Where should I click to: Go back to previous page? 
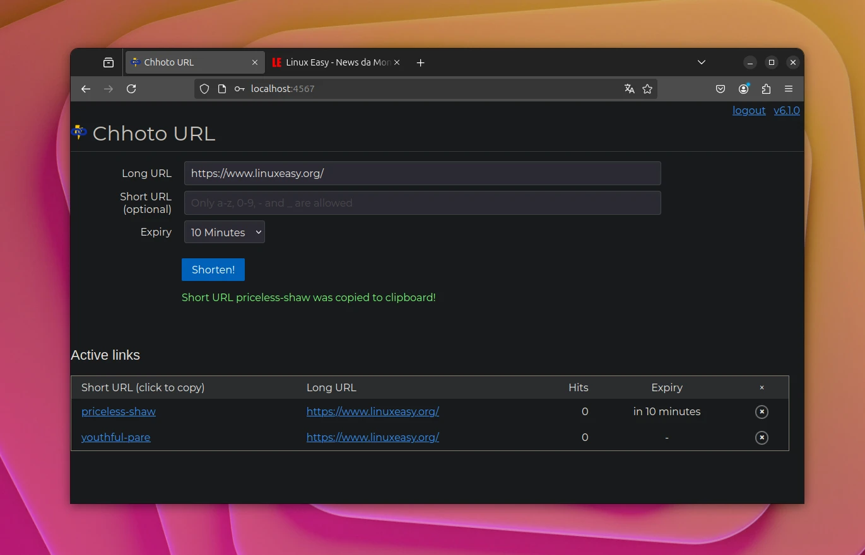point(86,89)
